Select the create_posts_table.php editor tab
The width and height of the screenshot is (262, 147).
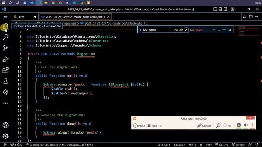[x=75, y=17]
